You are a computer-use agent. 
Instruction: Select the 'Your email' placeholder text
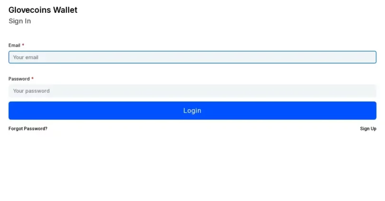26,57
